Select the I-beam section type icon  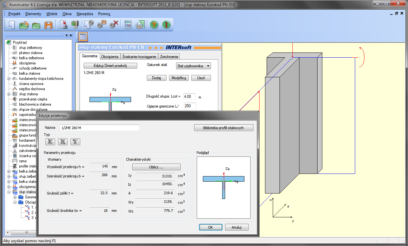pos(50,142)
